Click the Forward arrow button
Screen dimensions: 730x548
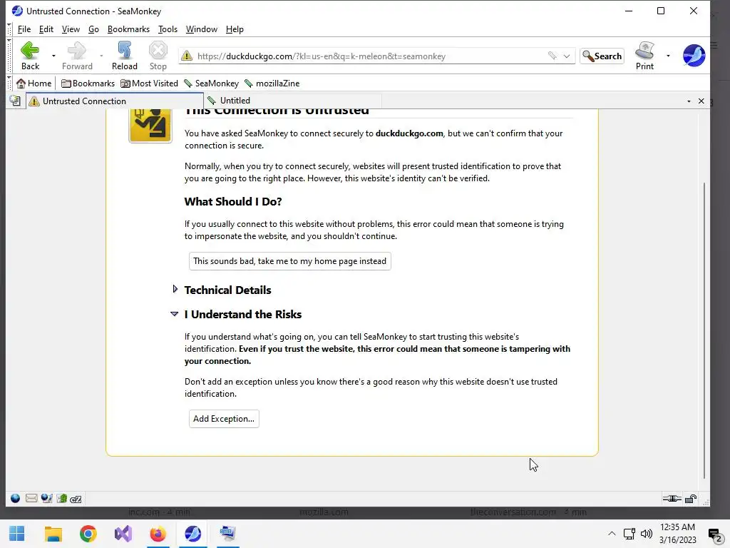[x=77, y=56]
